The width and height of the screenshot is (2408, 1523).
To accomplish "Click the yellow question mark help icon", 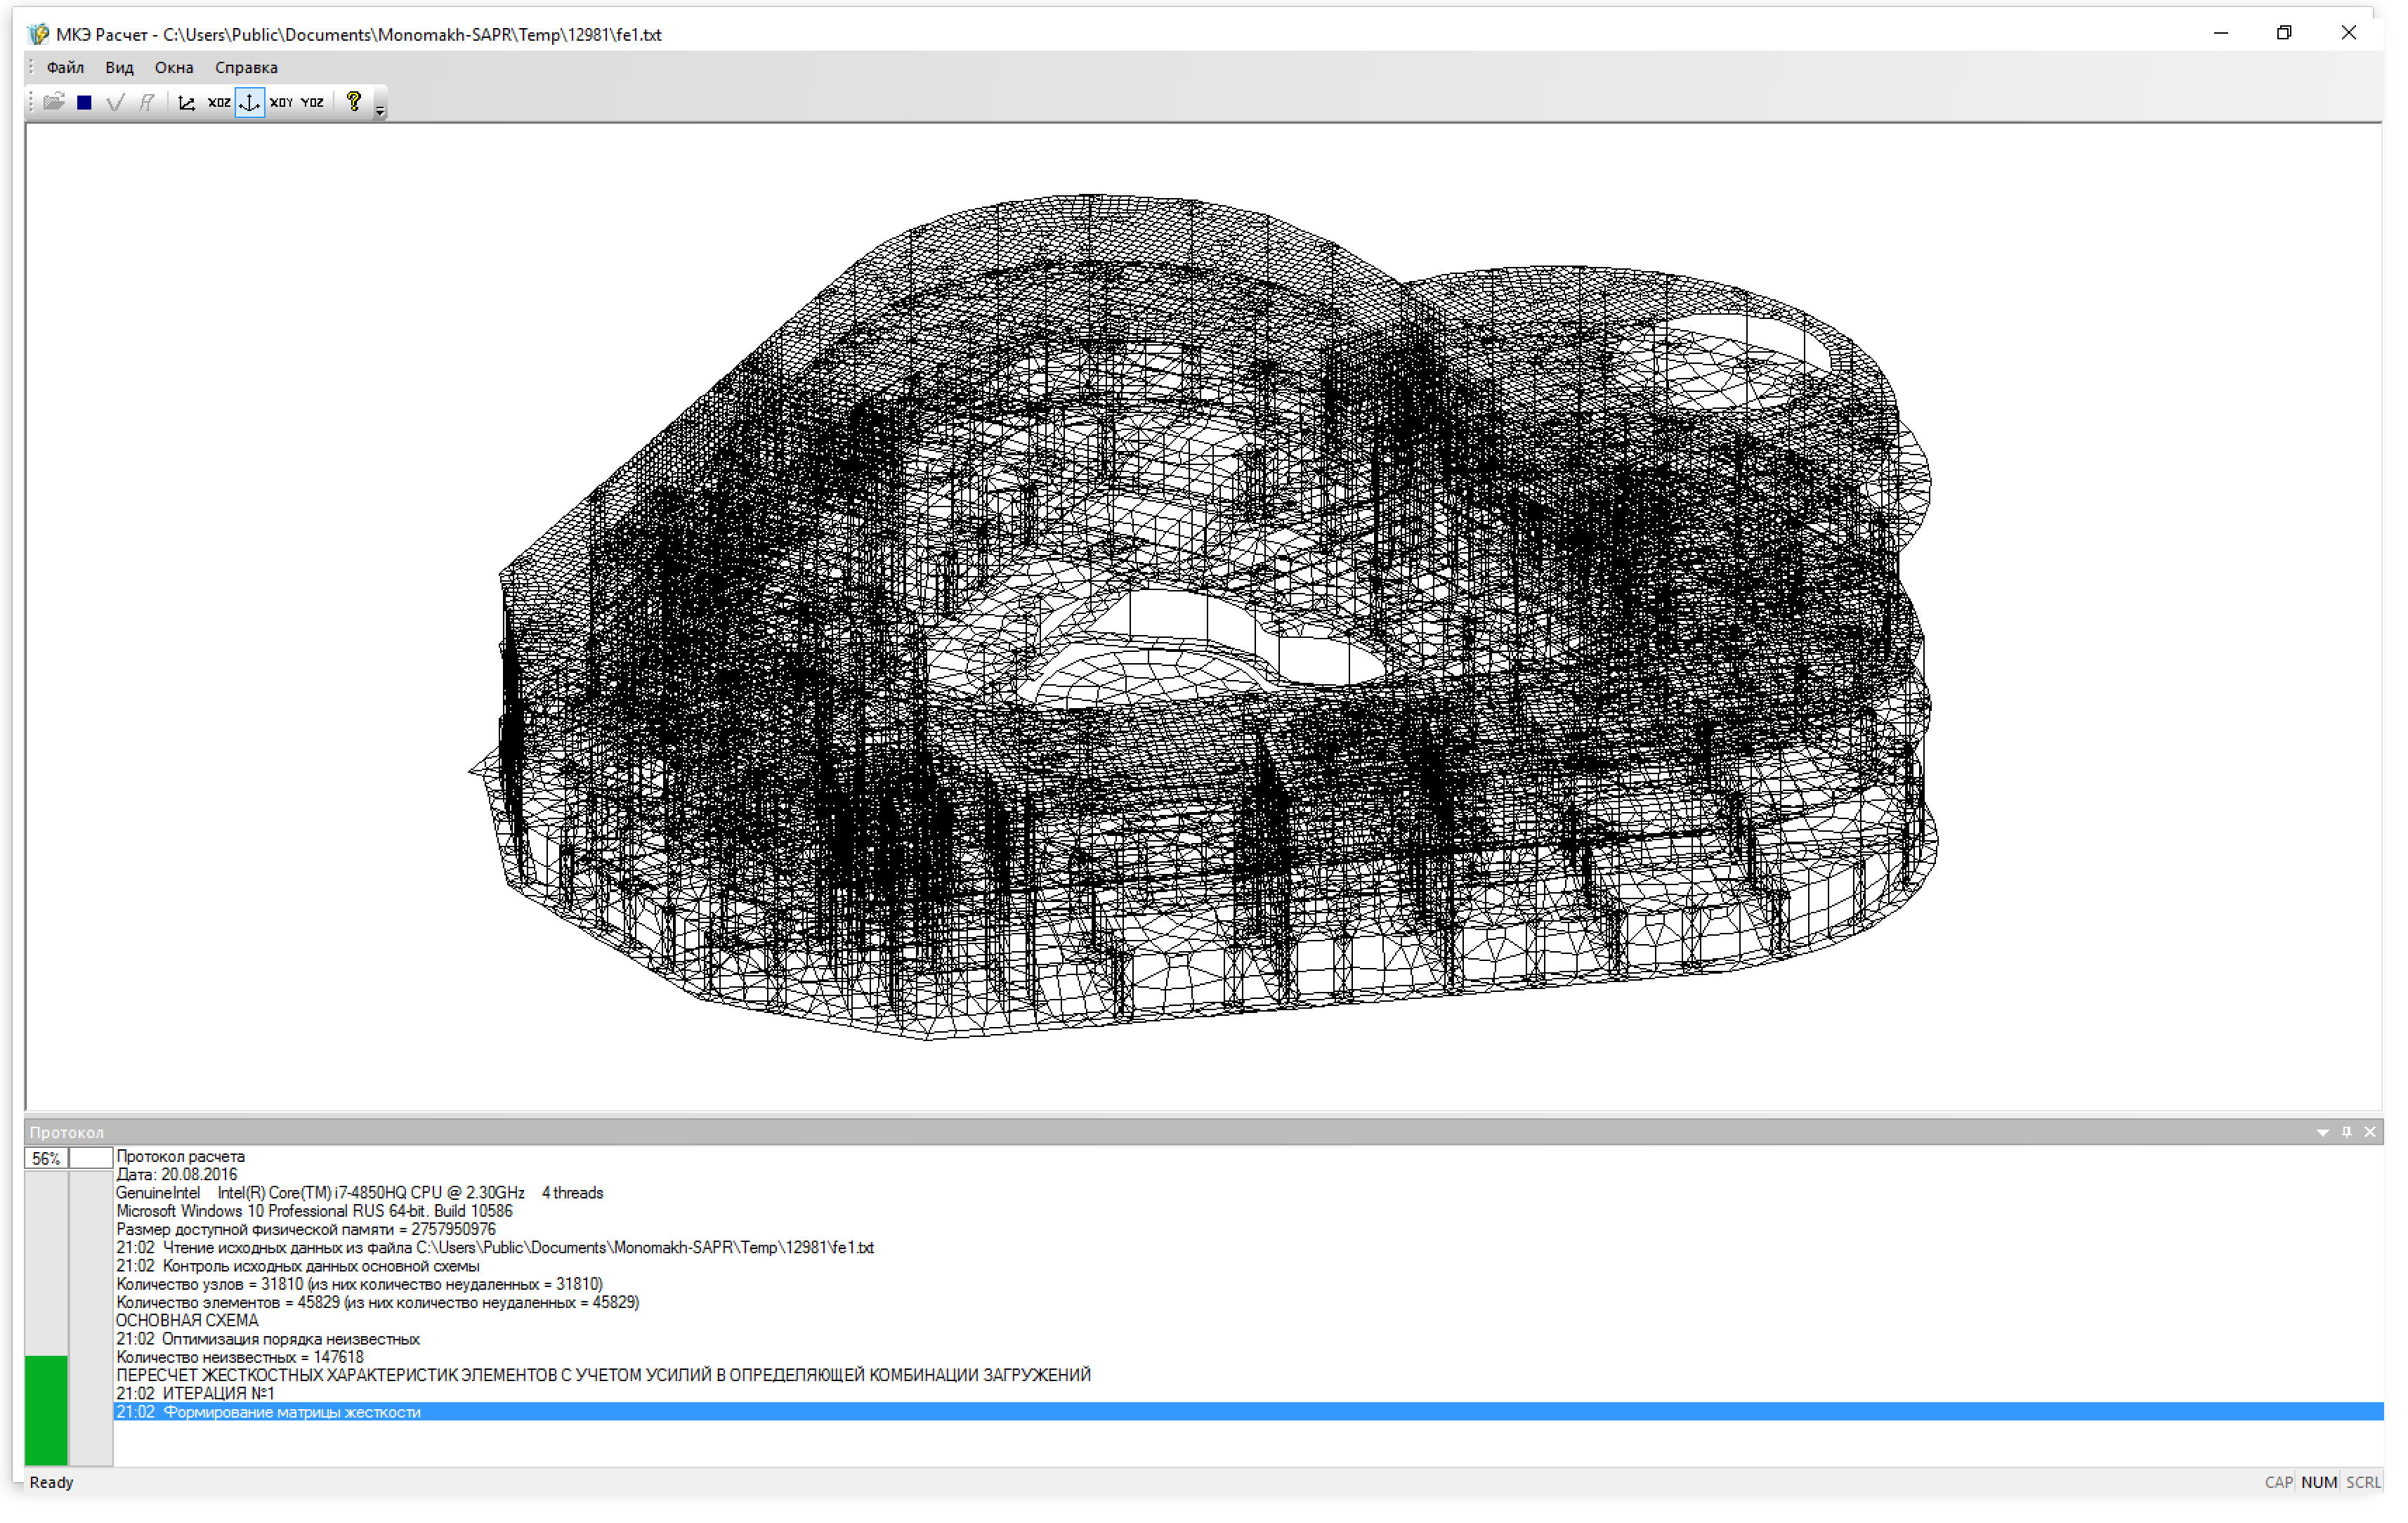I will pos(353,101).
